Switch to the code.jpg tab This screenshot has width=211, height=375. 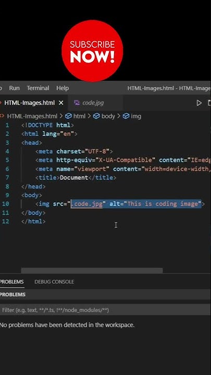93,103
